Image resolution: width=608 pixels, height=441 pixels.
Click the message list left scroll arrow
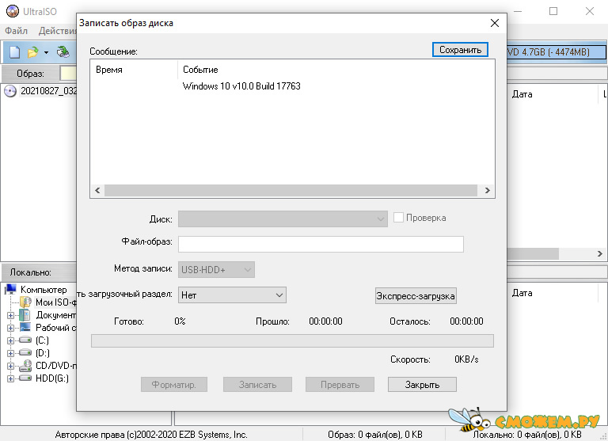click(x=97, y=190)
